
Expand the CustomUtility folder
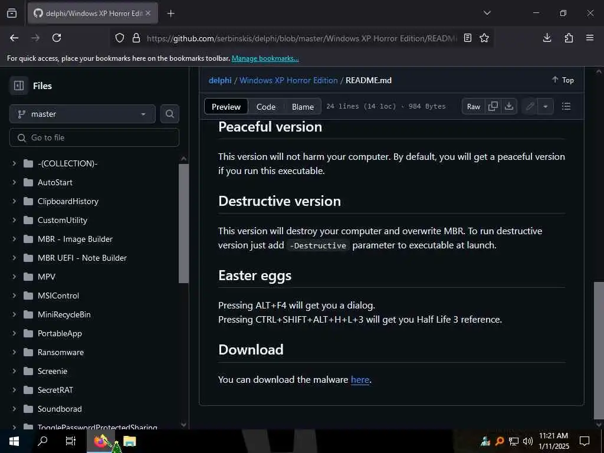point(14,220)
